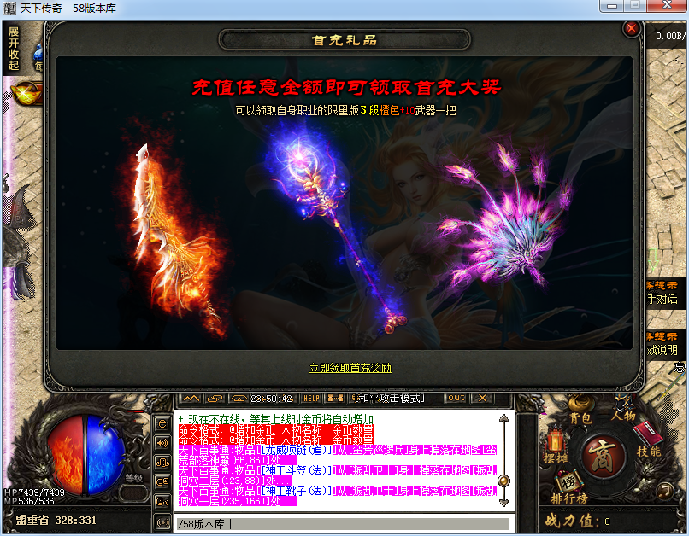Click the 立即领取首充奖励 link

(350, 368)
